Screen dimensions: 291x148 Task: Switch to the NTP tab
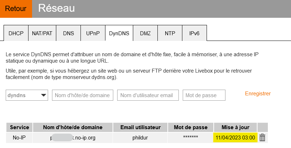click(170, 33)
